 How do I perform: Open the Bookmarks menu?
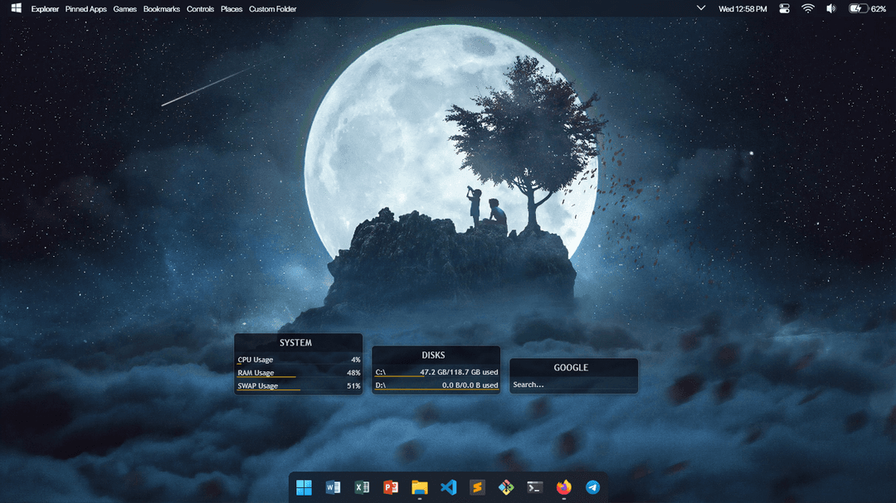pyautogui.click(x=161, y=9)
